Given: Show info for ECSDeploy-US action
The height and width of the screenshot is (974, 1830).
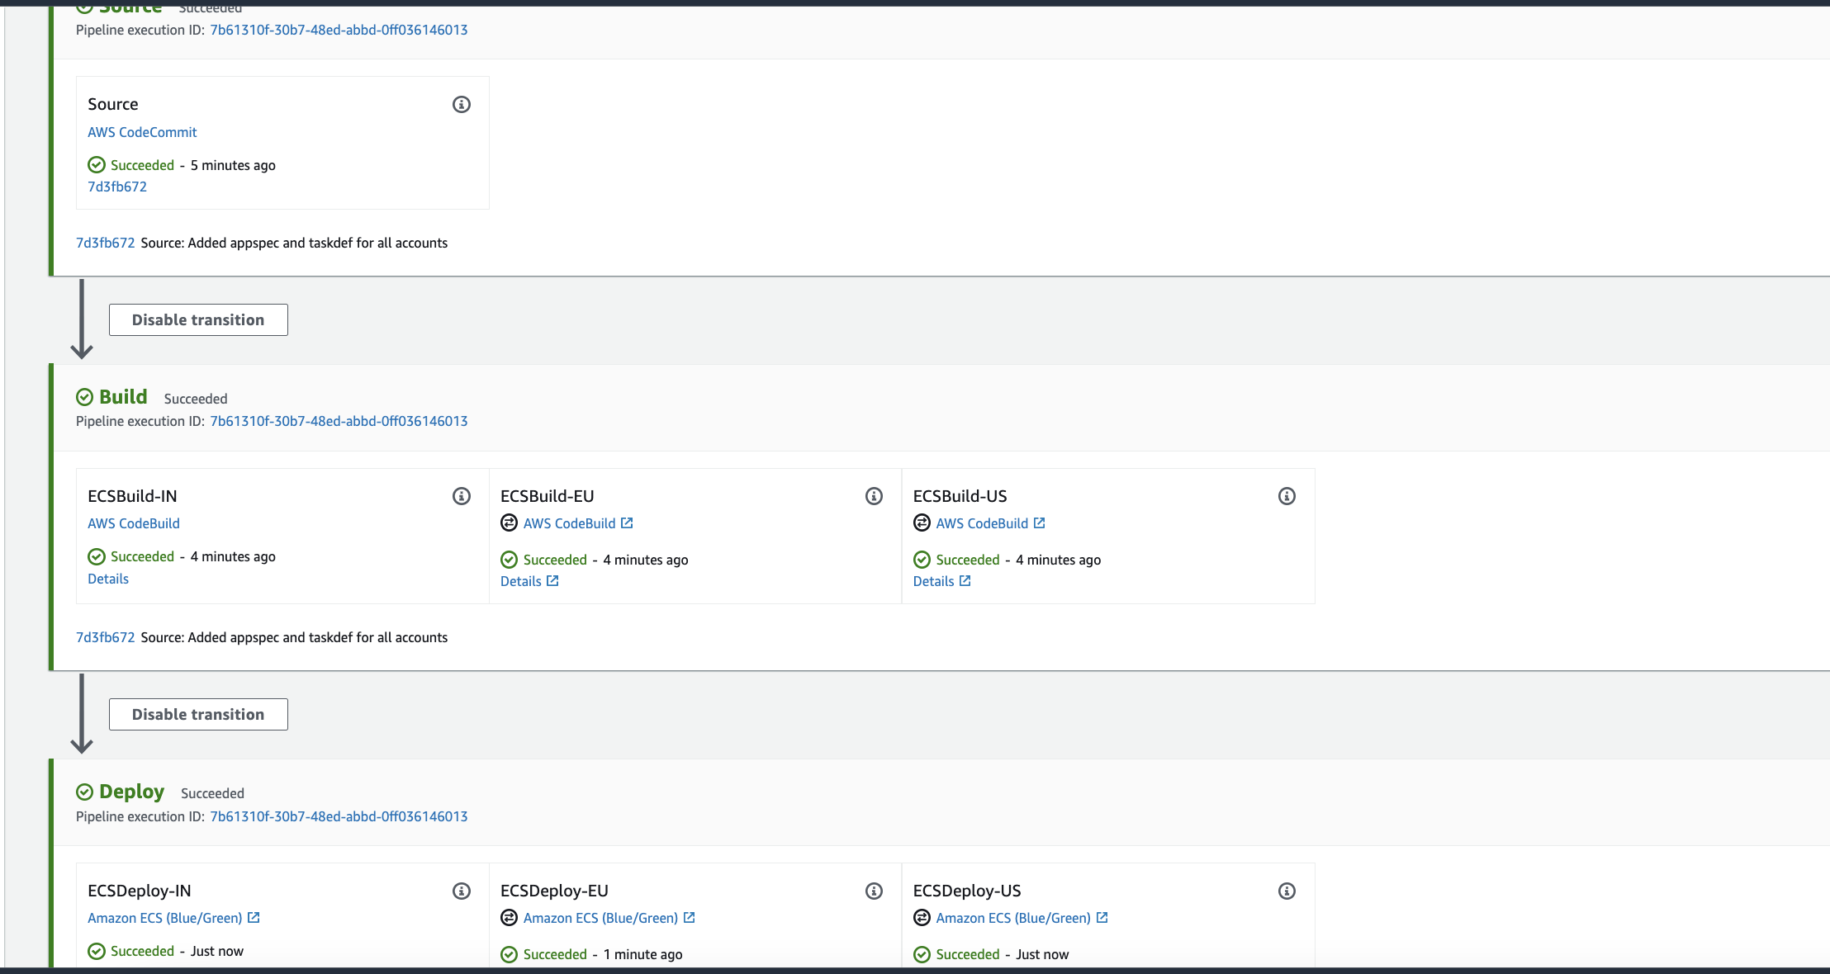Looking at the screenshot, I should tap(1287, 891).
